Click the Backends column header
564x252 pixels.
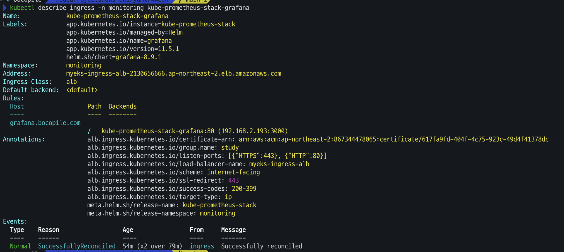coord(123,106)
